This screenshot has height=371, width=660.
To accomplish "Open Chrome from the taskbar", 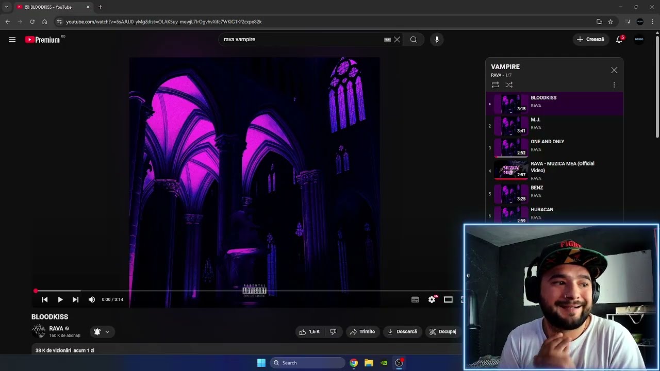I will click(x=354, y=363).
